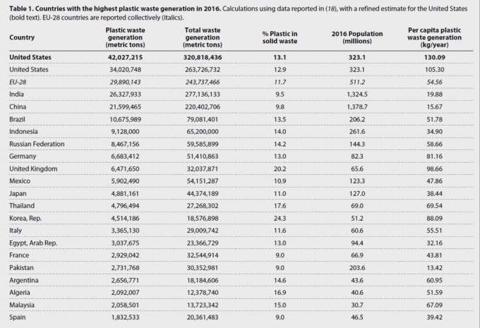Click the Total waste generation header
This screenshot has height=328, width=480.
click(x=203, y=37)
